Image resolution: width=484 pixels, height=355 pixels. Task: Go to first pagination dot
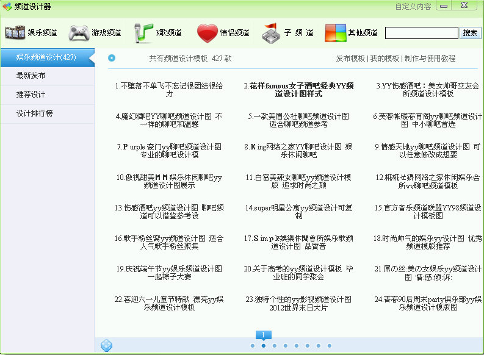[x=253, y=346]
